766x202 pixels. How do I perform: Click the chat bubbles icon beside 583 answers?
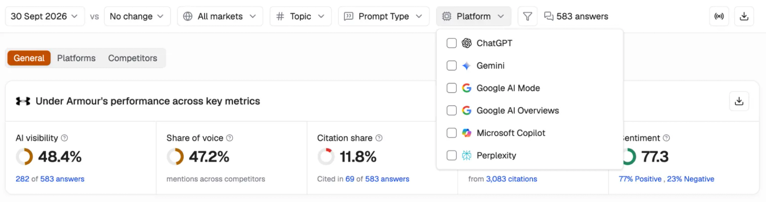click(549, 16)
